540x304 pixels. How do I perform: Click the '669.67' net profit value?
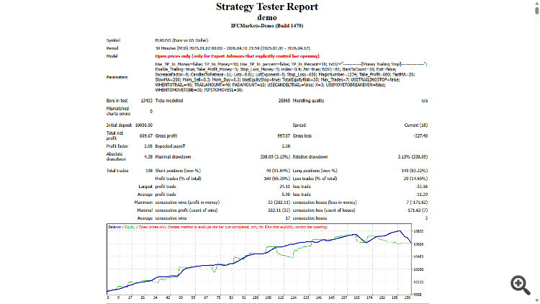click(x=146, y=136)
